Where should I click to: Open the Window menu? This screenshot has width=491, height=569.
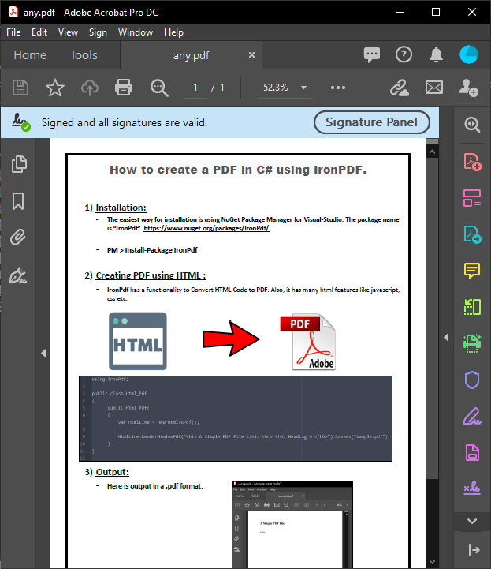tap(136, 32)
